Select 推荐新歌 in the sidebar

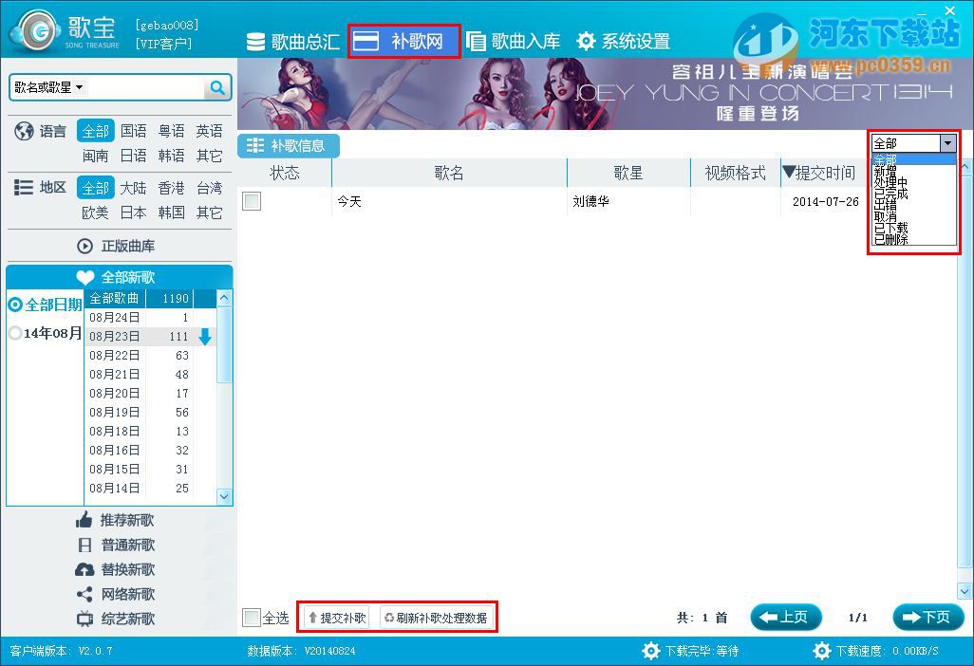click(x=119, y=519)
